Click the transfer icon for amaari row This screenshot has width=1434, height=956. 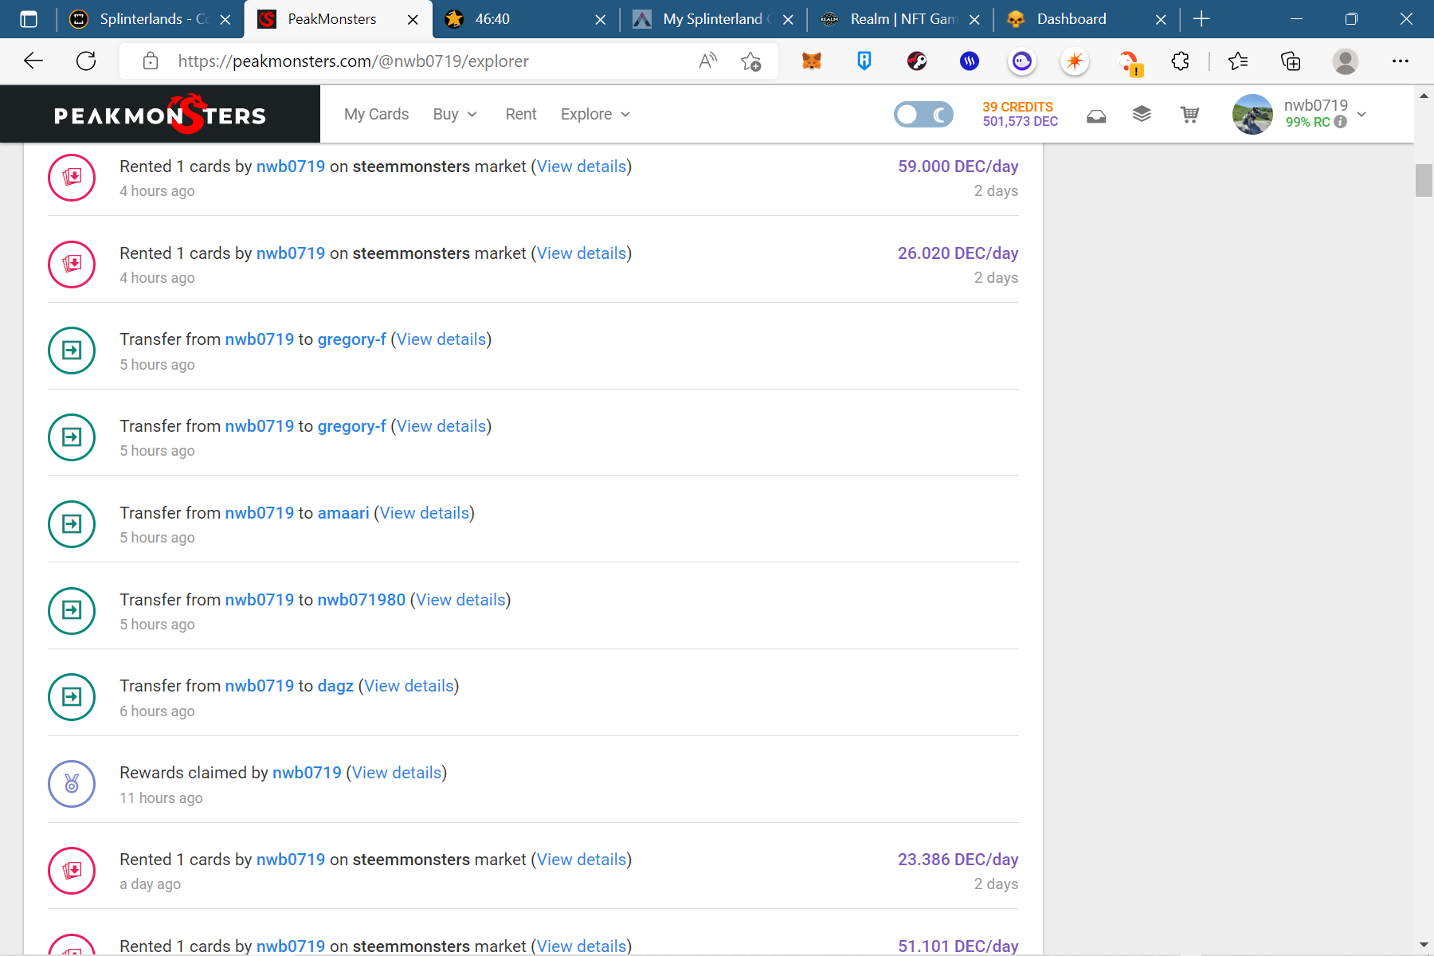pos(72,524)
